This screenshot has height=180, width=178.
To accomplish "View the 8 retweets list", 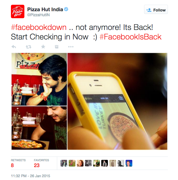I will coord(18,163).
